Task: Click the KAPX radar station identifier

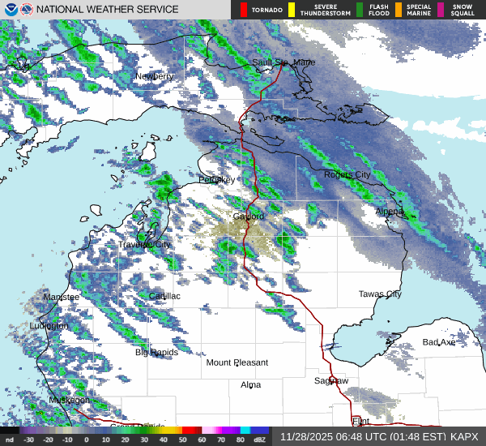Action: [464, 436]
